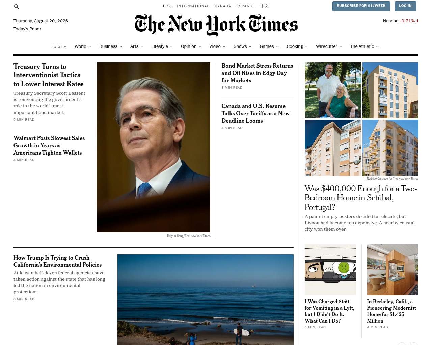Switch to the Chinese 中文 edition
Viewport: 432px width, 345px height.
(265, 6)
